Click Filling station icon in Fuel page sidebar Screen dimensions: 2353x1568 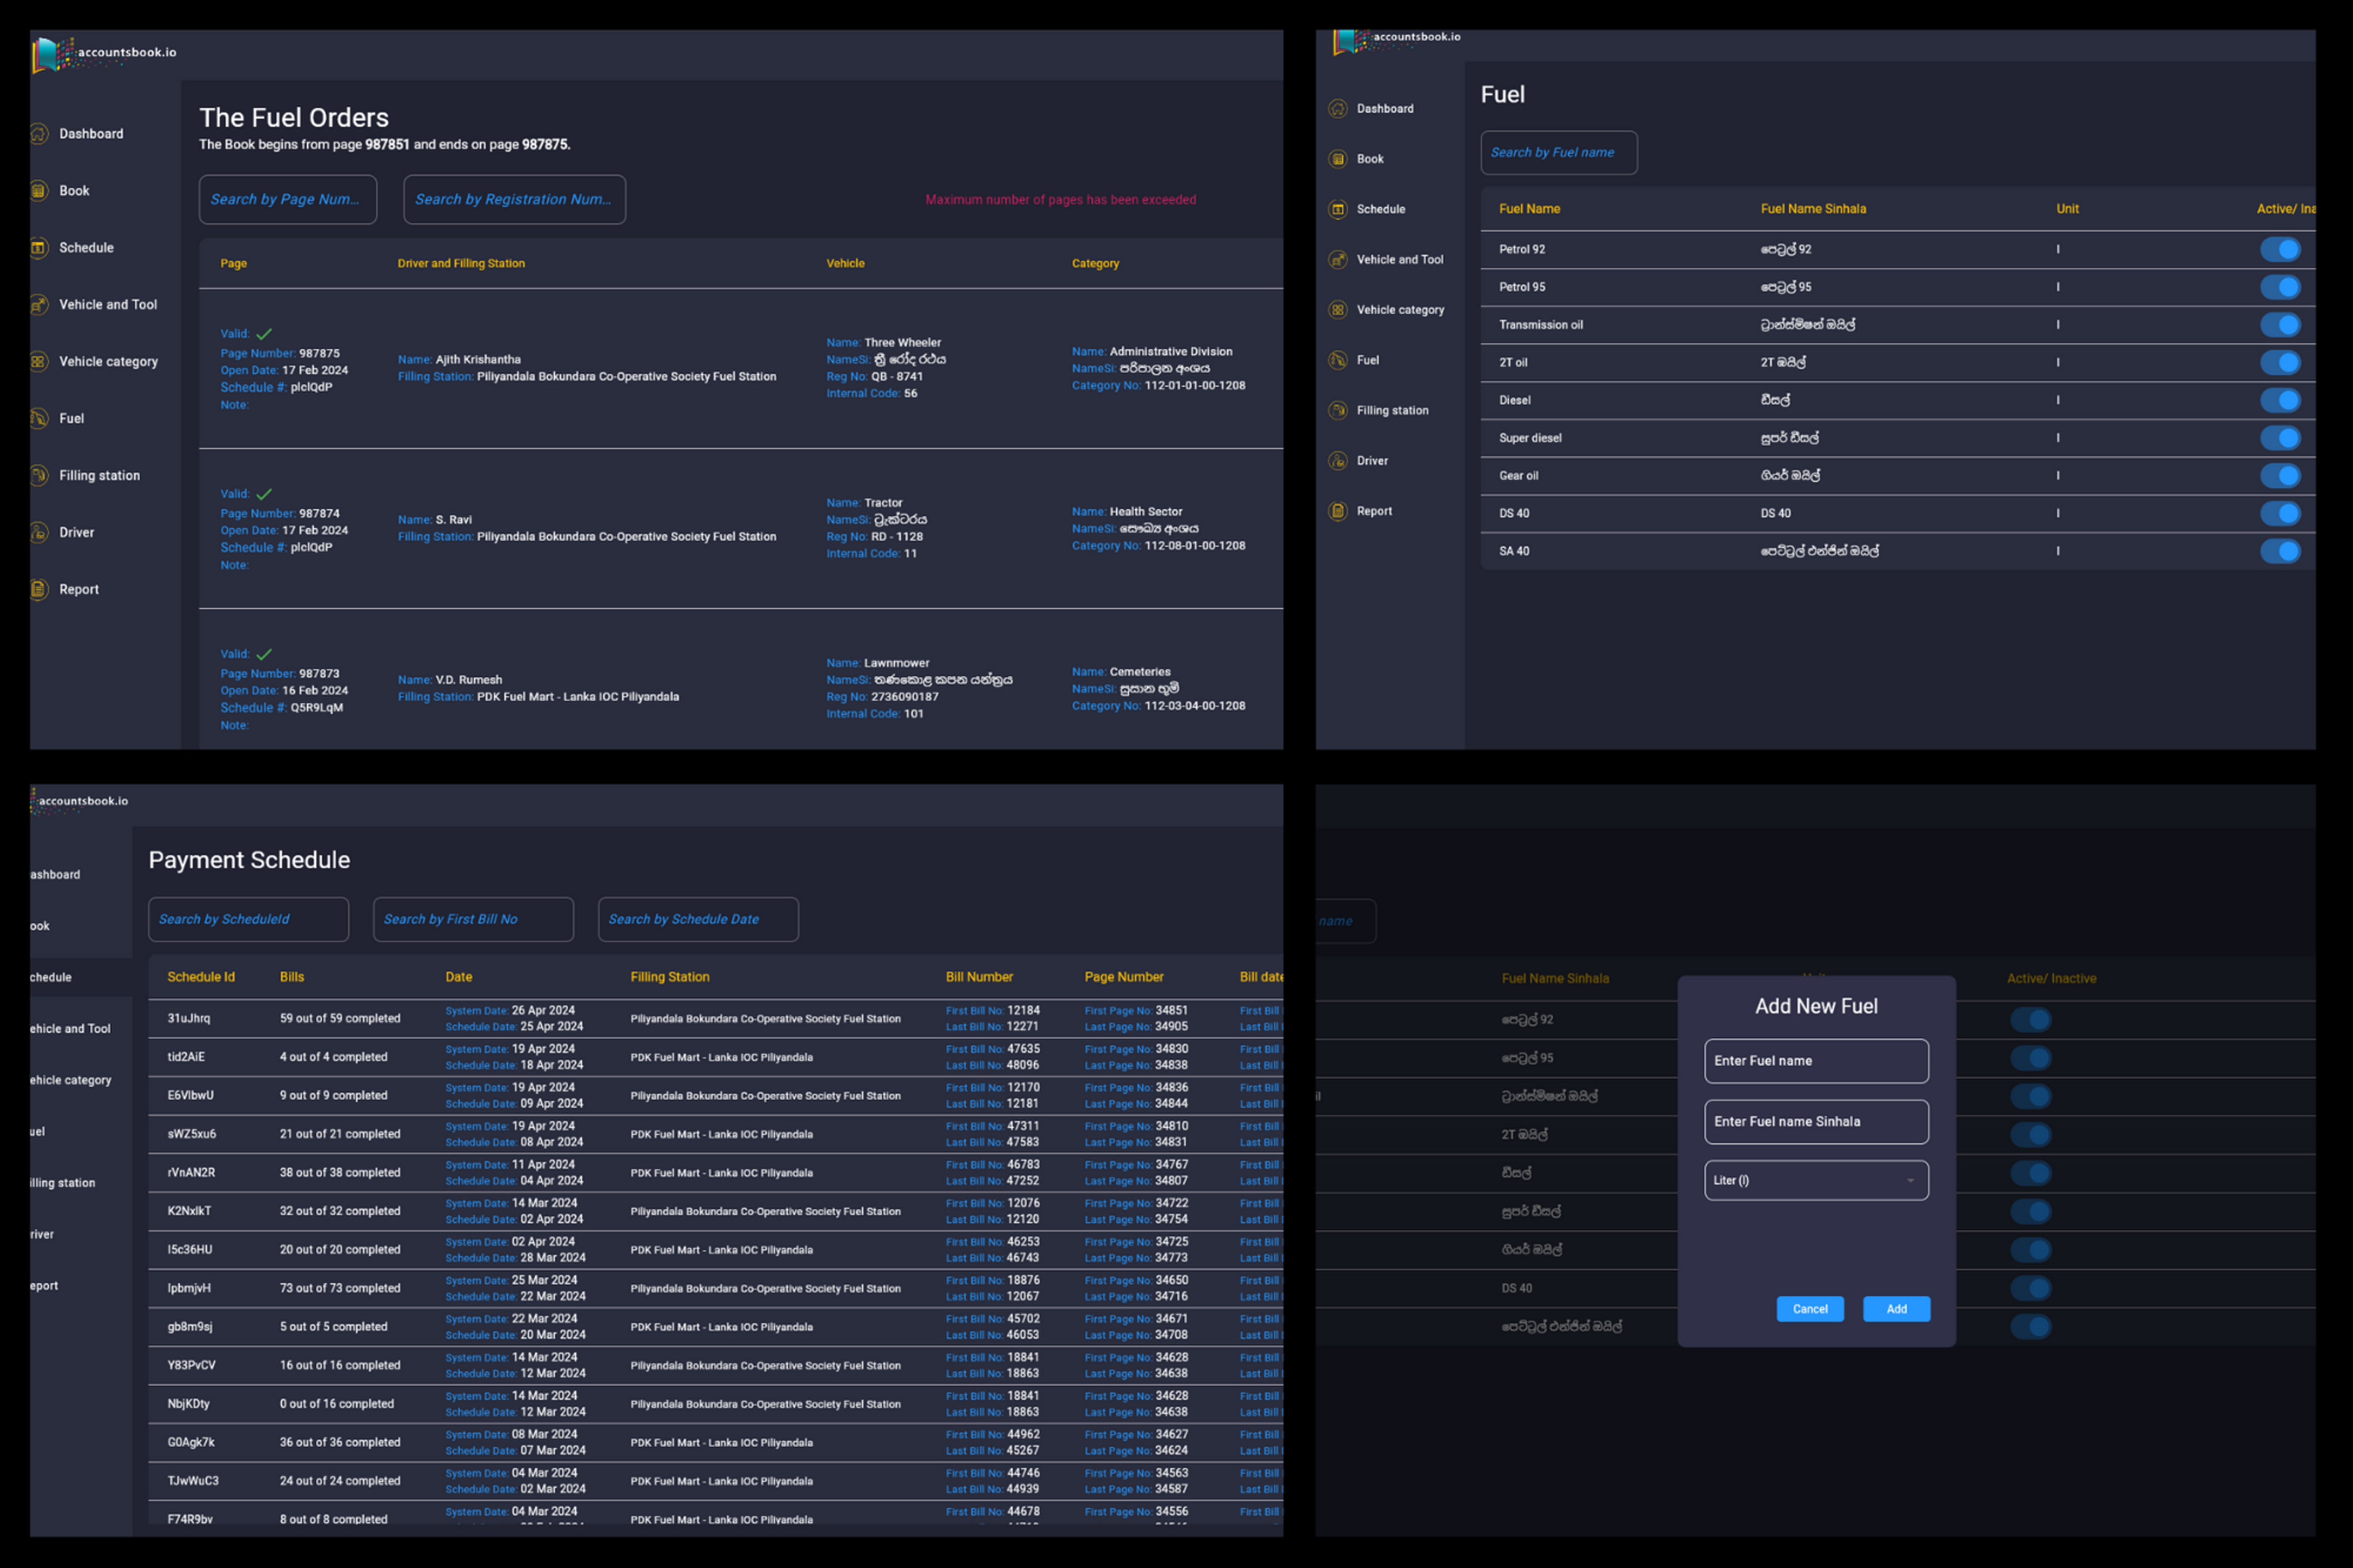pos(1338,410)
